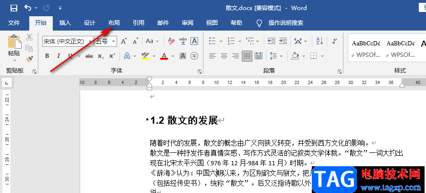Click the borders icon

[314, 56]
